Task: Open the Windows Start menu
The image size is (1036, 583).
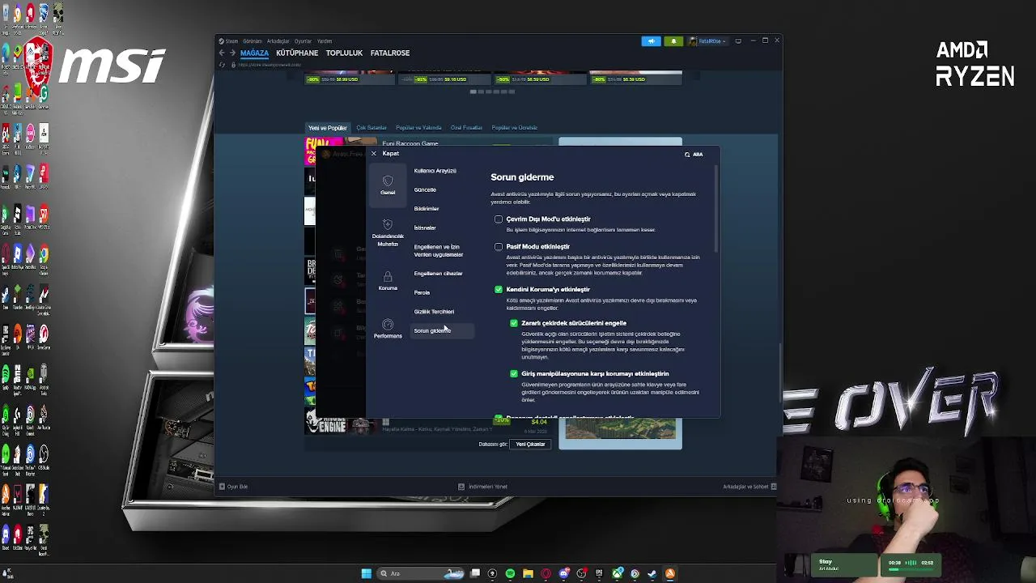Action: point(367,573)
